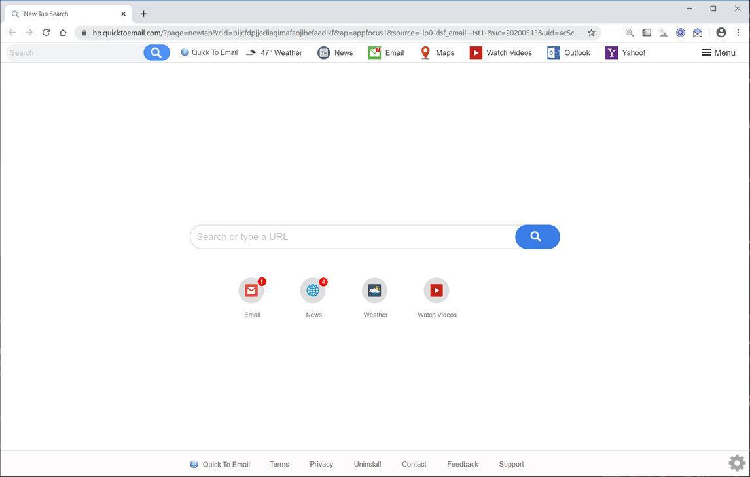The width and height of the screenshot is (750, 477).
Task: Click the envelope extension icon
Action: pos(697,32)
